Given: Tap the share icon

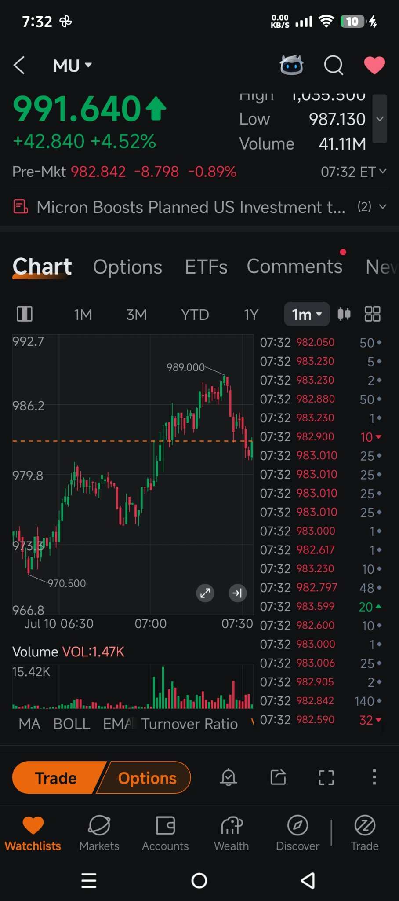Looking at the screenshot, I should point(278,777).
